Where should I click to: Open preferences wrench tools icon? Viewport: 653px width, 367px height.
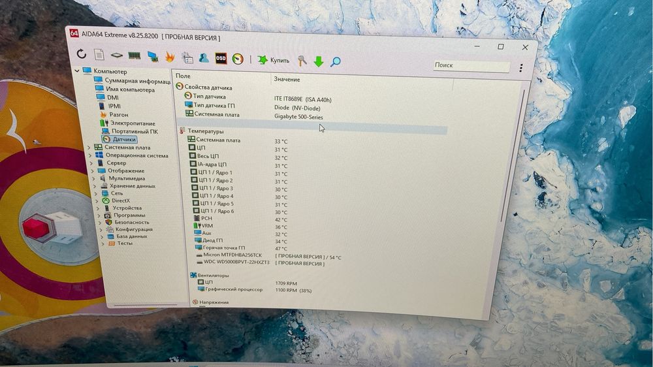302,61
